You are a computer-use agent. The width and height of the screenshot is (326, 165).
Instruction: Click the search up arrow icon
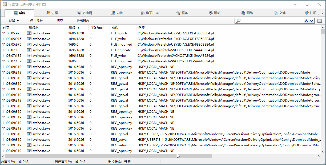pyautogui.click(x=307, y=21)
